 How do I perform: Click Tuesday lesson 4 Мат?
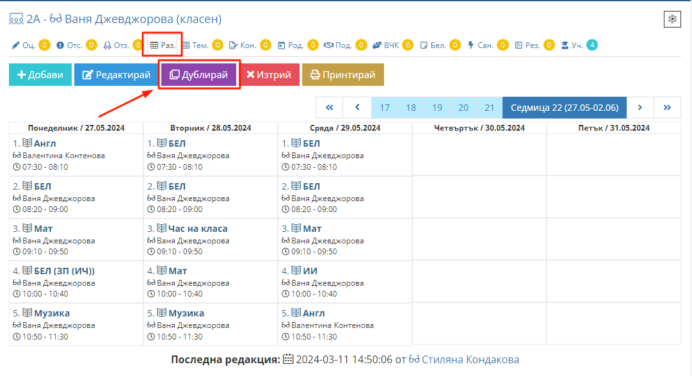178,271
